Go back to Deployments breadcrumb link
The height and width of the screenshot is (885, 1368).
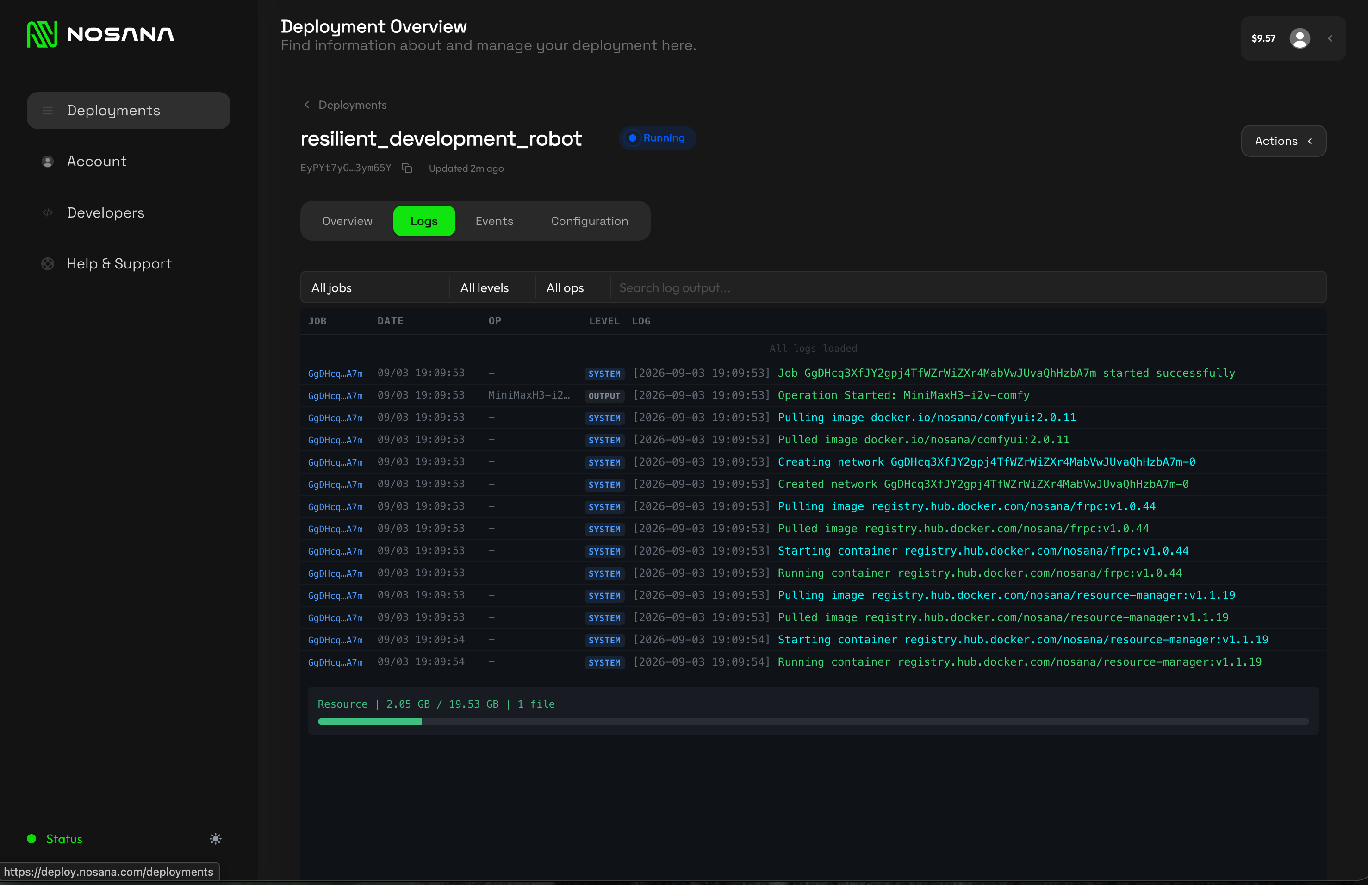point(345,105)
